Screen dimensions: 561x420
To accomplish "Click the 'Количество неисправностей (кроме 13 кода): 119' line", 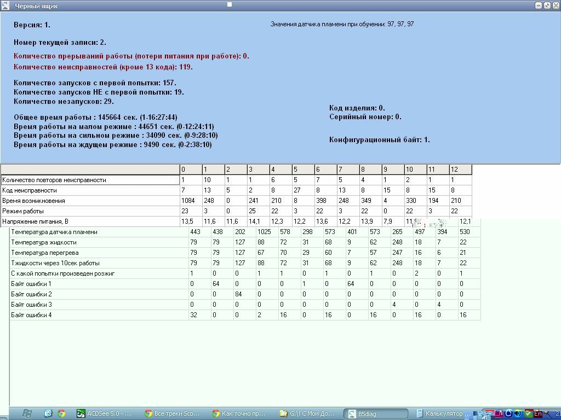I will pos(103,67).
